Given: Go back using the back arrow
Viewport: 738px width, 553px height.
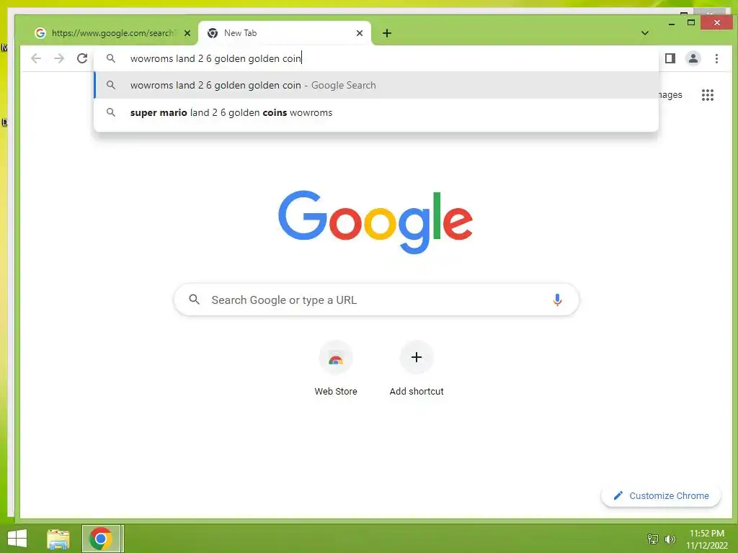Looking at the screenshot, I should click(36, 58).
